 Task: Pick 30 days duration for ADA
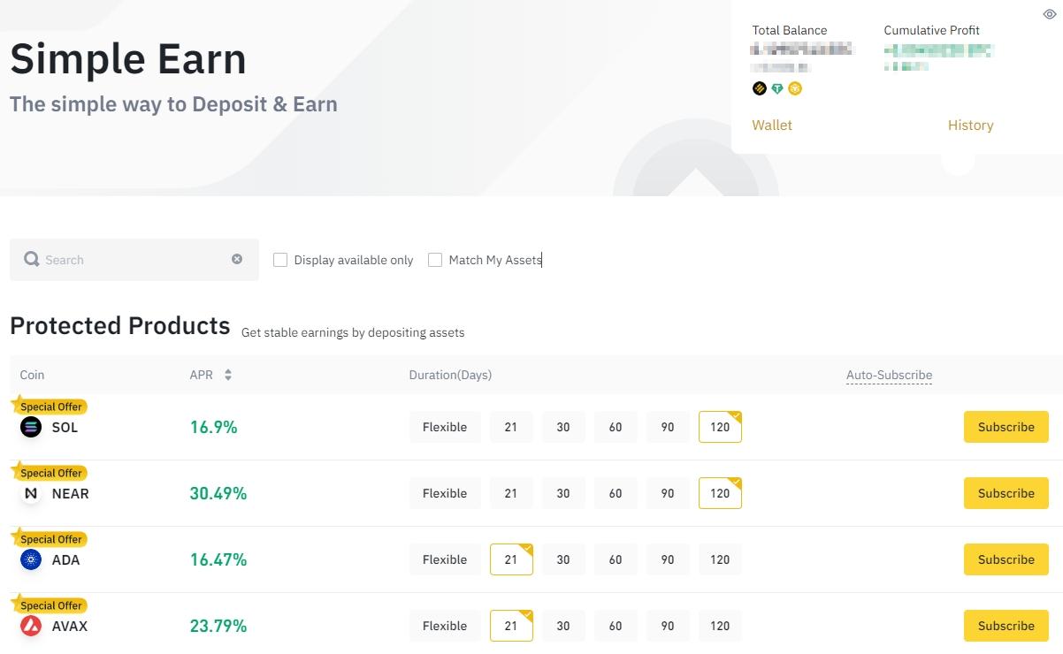(x=563, y=559)
